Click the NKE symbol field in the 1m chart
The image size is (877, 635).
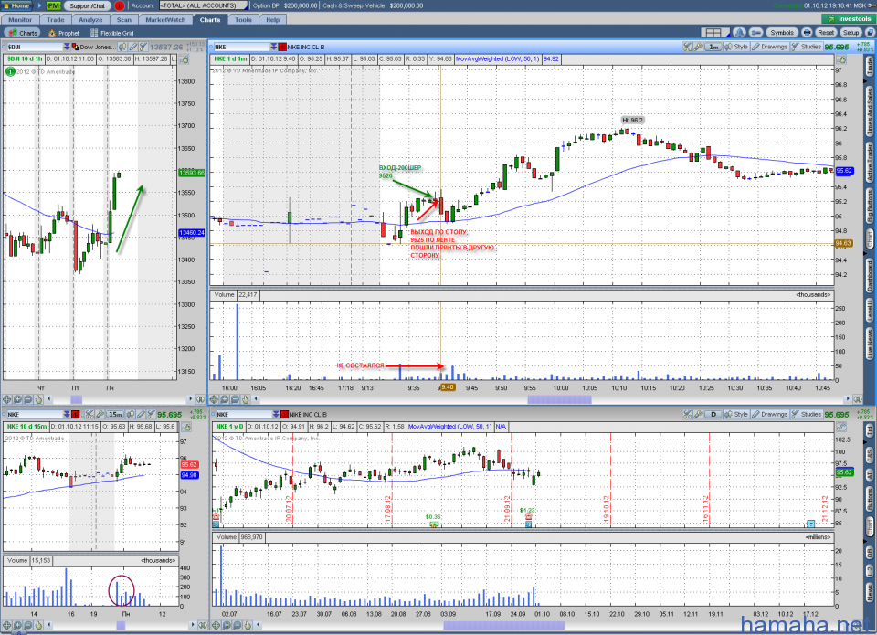pos(240,47)
